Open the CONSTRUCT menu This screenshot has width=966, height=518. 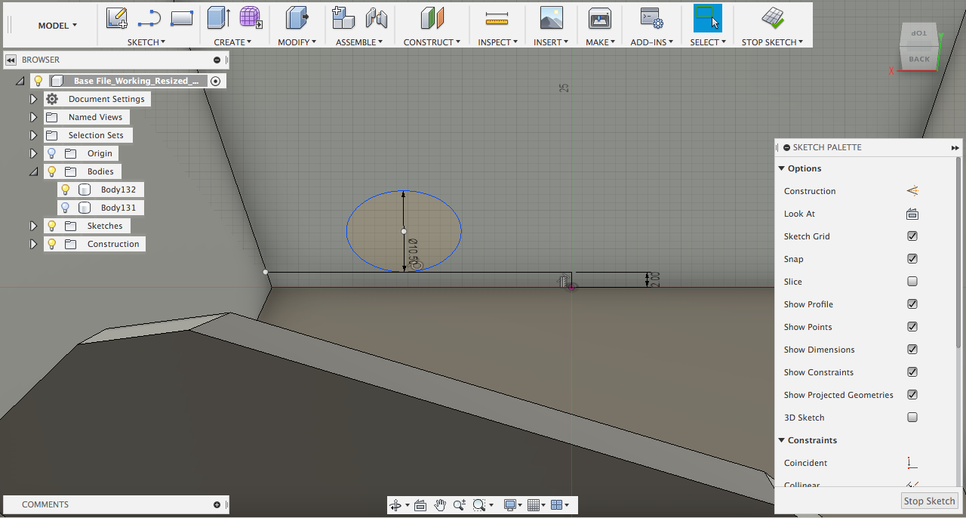432,42
